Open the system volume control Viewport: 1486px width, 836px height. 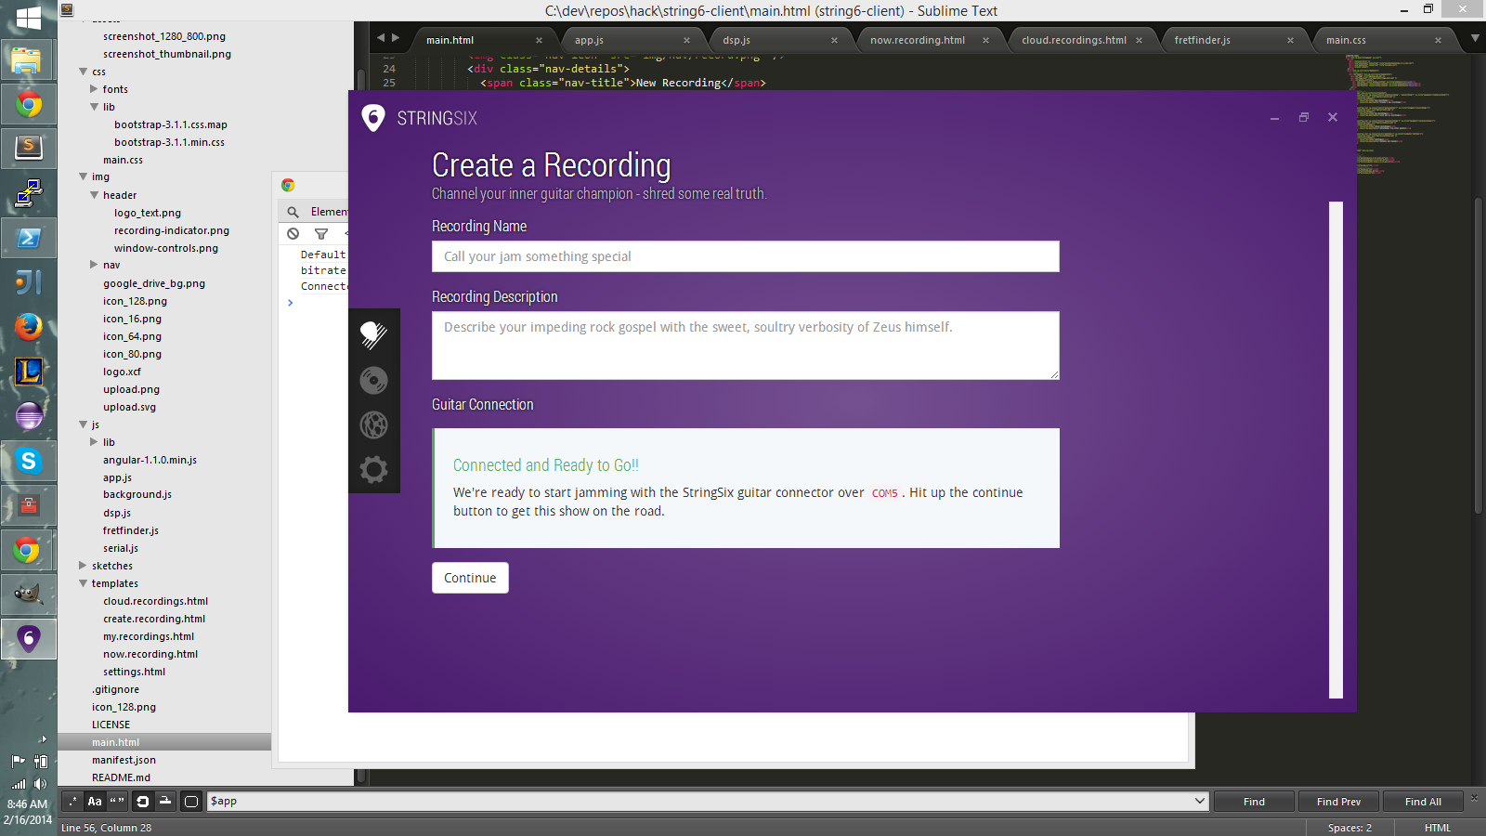click(x=40, y=783)
